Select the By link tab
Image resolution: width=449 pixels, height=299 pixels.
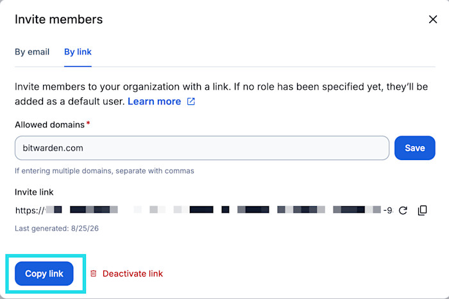tap(78, 52)
